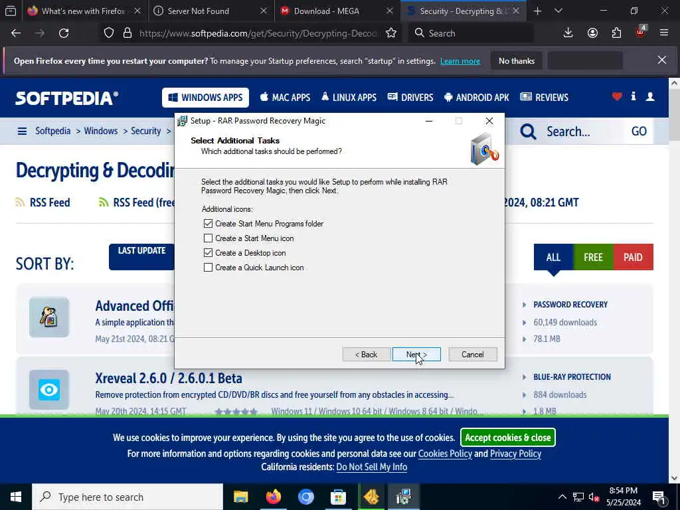
Task: Open Windows notification center
Action: point(659,497)
